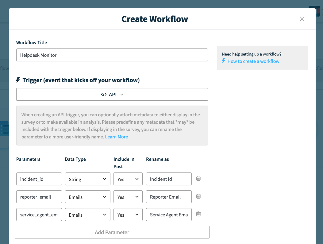This screenshot has height=244, width=323.
Task: Click the Reporter Email rename field
Action: 169,197
